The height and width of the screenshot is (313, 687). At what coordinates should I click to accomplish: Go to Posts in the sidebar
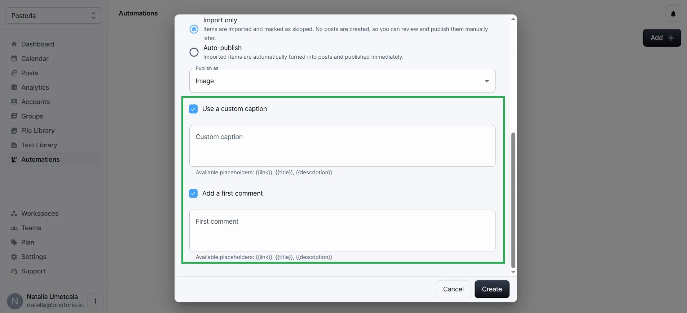coord(30,73)
